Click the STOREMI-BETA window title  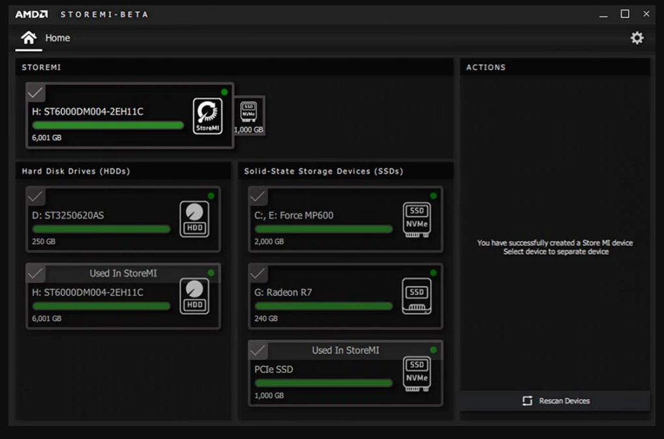coord(104,14)
